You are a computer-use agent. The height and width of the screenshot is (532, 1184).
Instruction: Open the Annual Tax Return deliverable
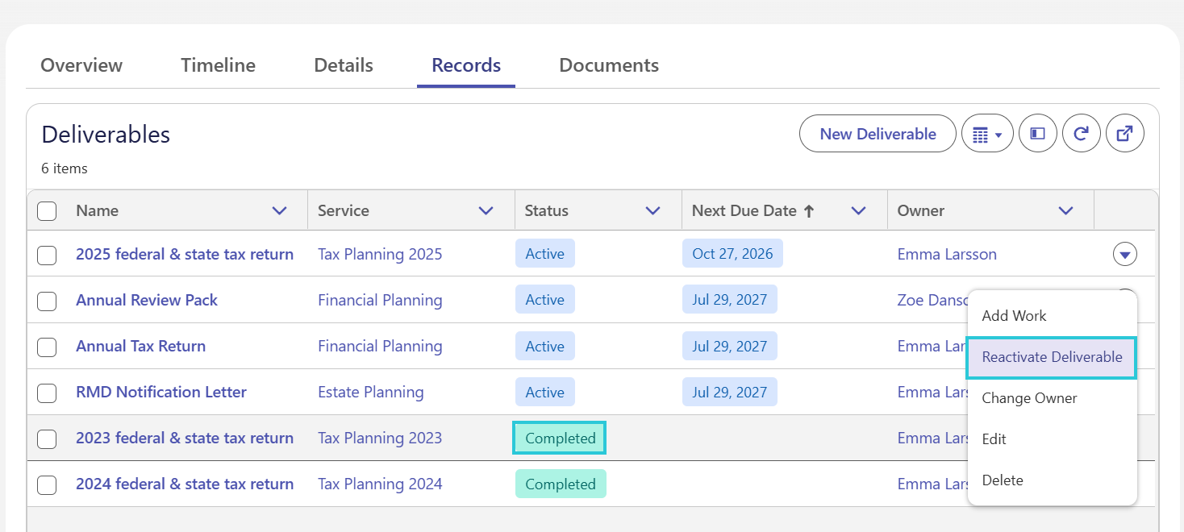pyautogui.click(x=140, y=347)
